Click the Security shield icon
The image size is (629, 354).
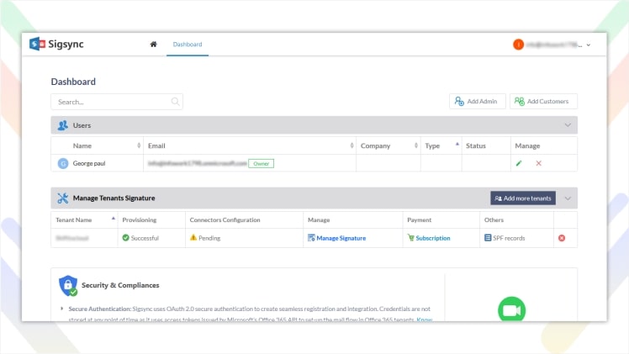(68, 285)
